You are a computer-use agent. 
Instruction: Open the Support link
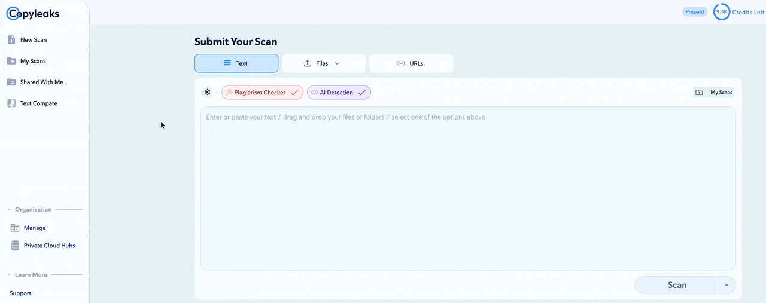tap(20, 293)
